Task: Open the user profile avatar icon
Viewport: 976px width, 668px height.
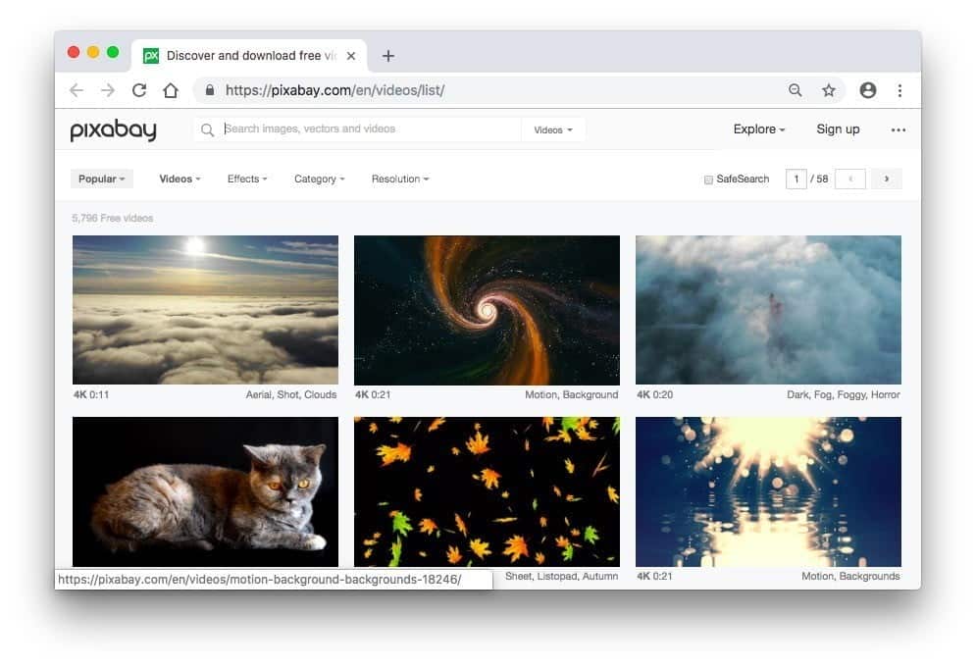Action: point(867,90)
